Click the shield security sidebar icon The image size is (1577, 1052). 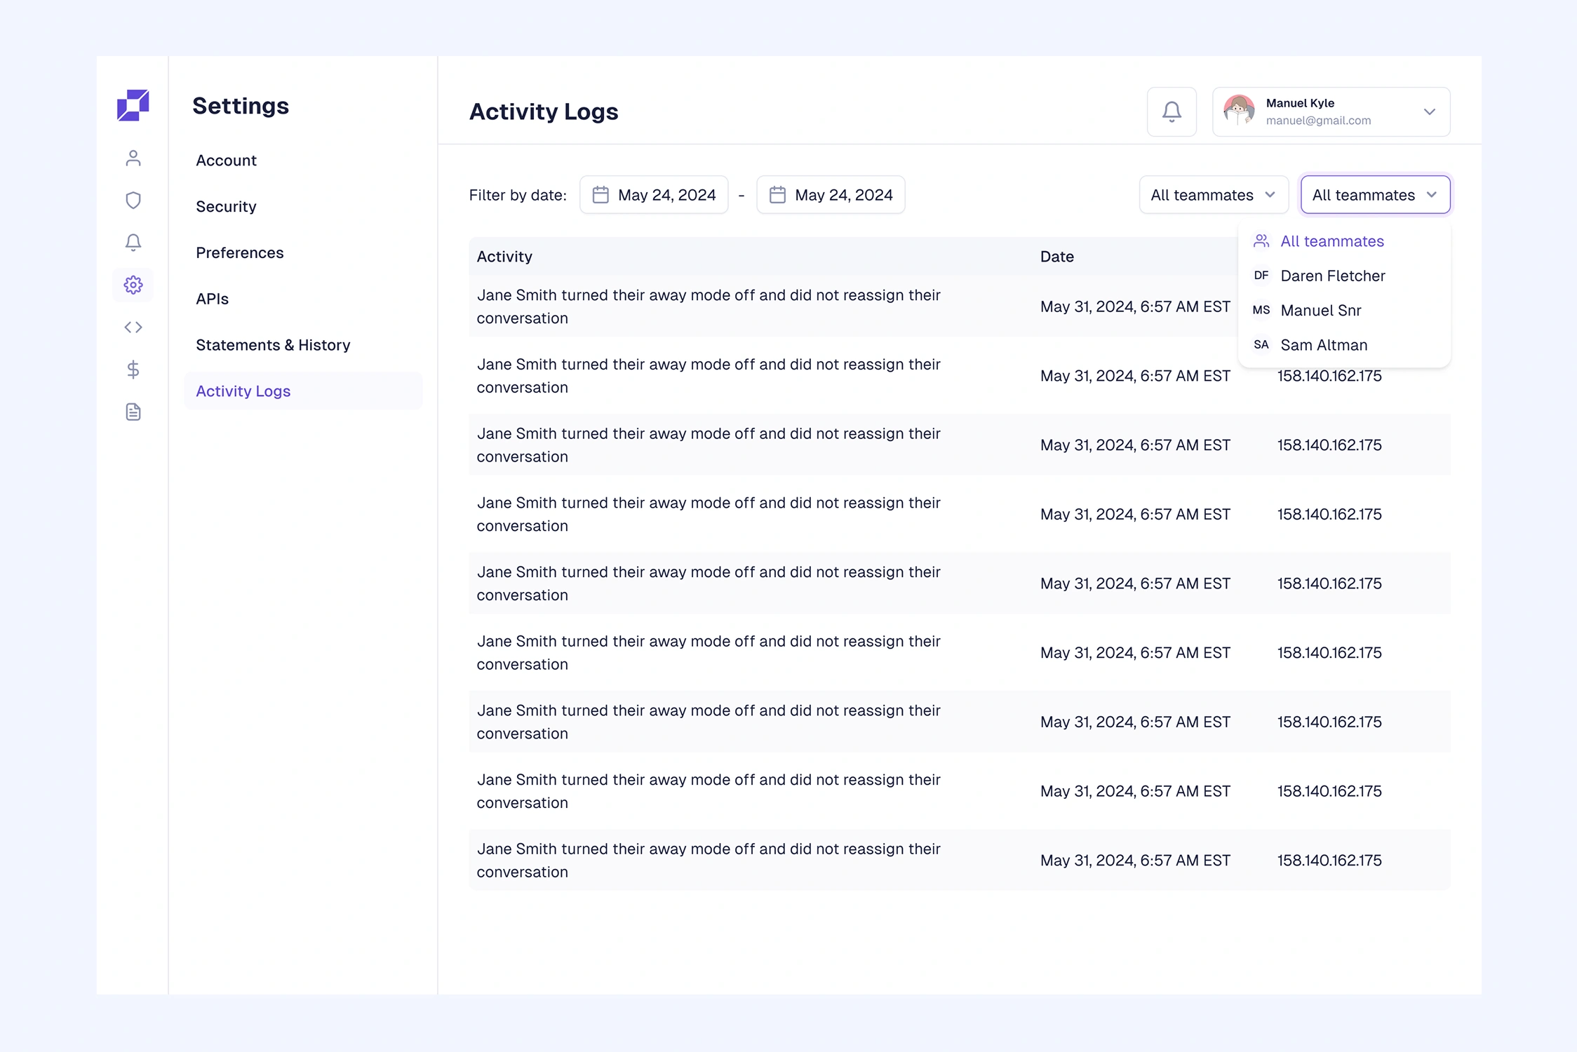[133, 201]
